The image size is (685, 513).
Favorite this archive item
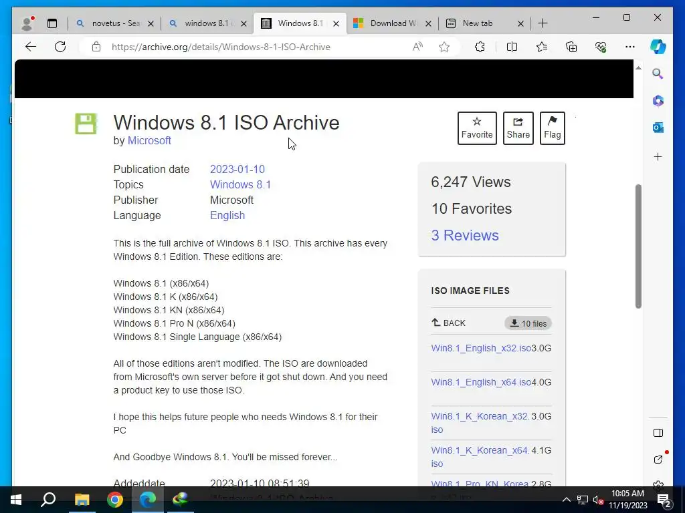click(477, 128)
